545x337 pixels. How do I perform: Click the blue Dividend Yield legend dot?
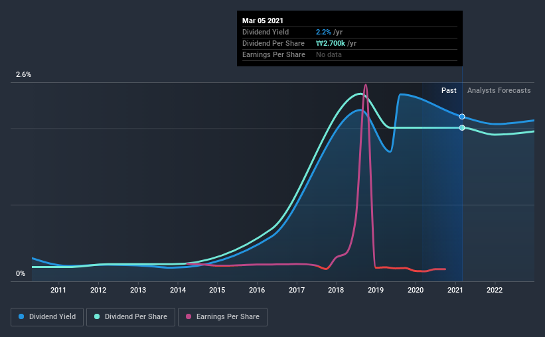click(21, 316)
